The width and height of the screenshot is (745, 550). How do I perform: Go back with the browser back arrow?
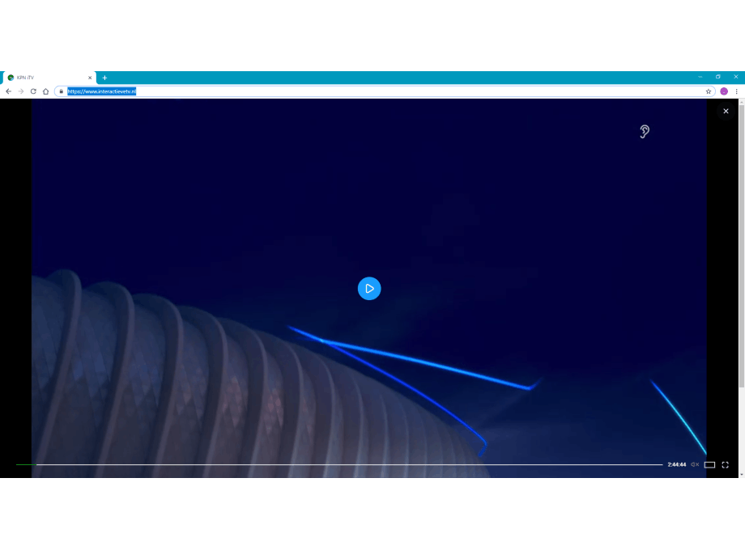(x=9, y=91)
